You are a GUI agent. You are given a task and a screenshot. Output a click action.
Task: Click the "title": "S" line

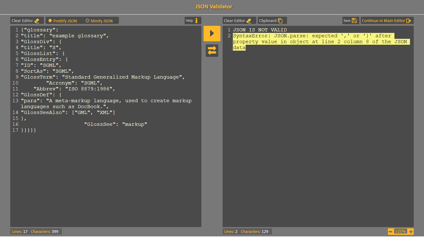(41, 48)
